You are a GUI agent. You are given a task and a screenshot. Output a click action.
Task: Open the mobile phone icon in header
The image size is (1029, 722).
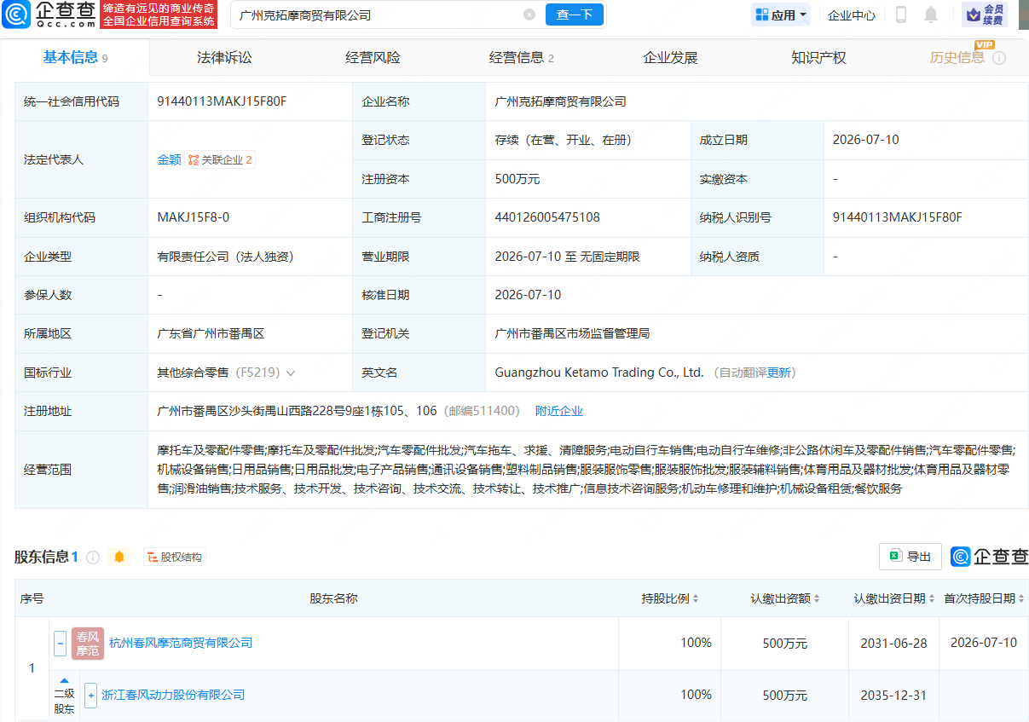point(901,14)
